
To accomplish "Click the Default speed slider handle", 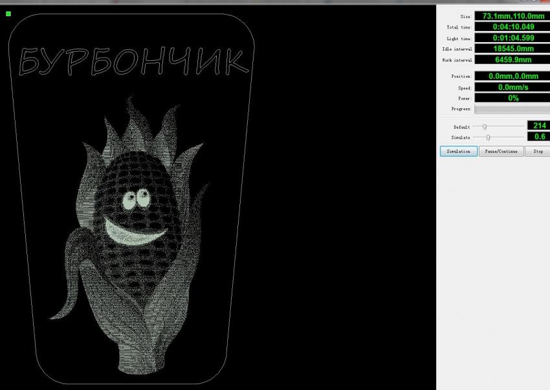I will click(484, 127).
